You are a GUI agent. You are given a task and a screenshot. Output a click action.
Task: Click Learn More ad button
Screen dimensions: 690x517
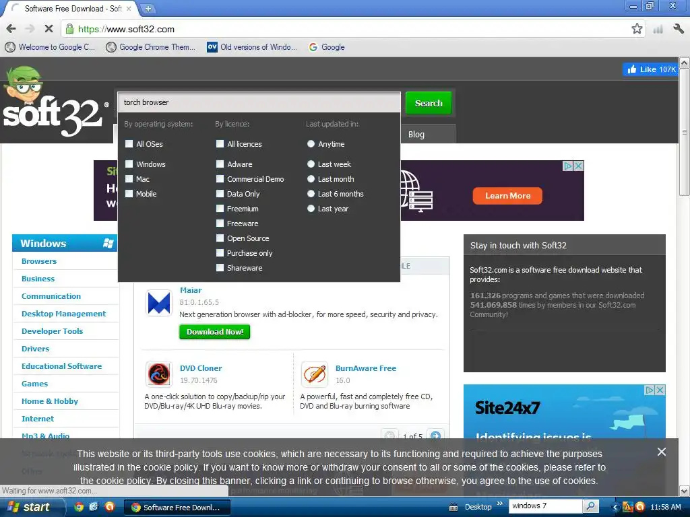coord(507,196)
